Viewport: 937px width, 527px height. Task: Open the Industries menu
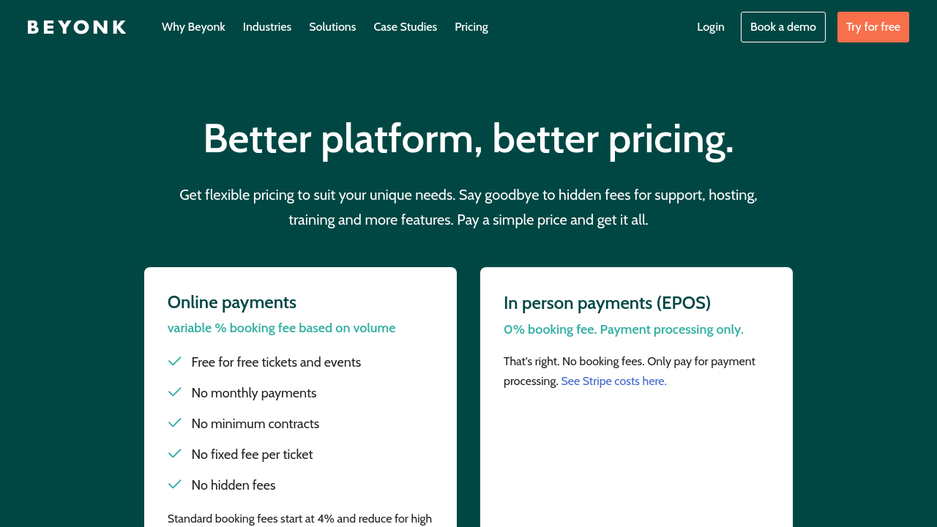267,27
